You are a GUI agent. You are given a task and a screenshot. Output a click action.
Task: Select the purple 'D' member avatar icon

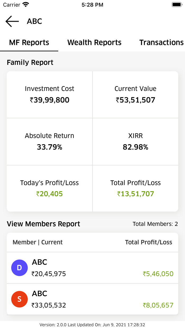click(x=19, y=268)
